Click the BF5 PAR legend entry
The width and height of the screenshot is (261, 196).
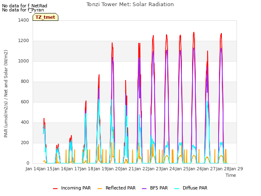click(155, 188)
